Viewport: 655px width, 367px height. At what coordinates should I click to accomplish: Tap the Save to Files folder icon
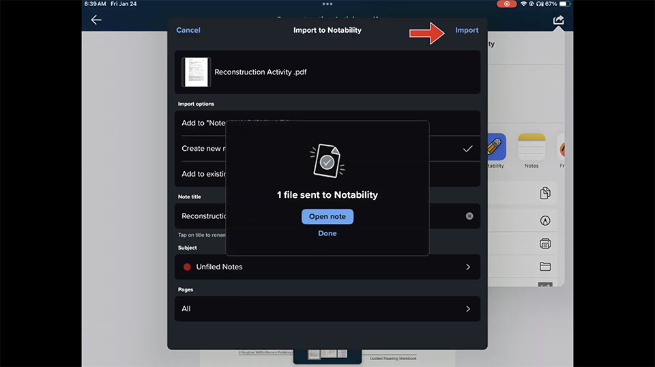pyautogui.click(x=545, y=266)
